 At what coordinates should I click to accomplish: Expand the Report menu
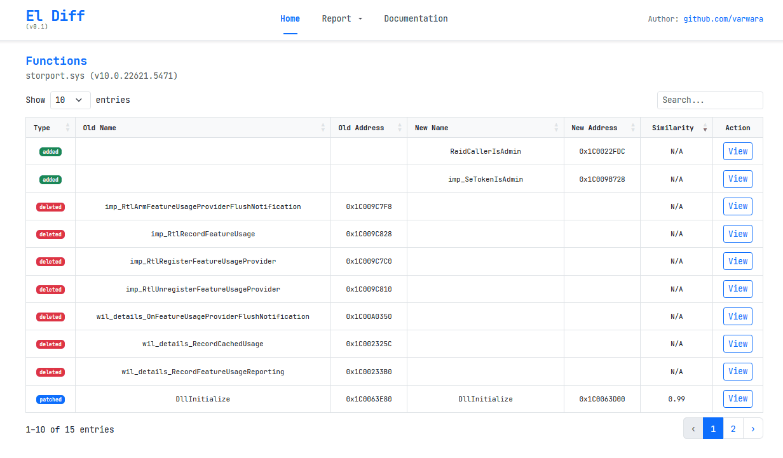click(x=341, y=18)
